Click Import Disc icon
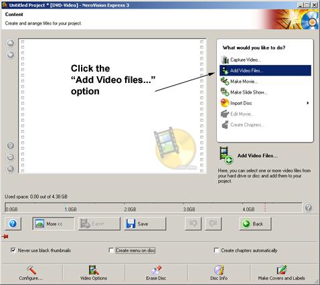Viewport: 320px width, 285px height. tap(225, 103)
